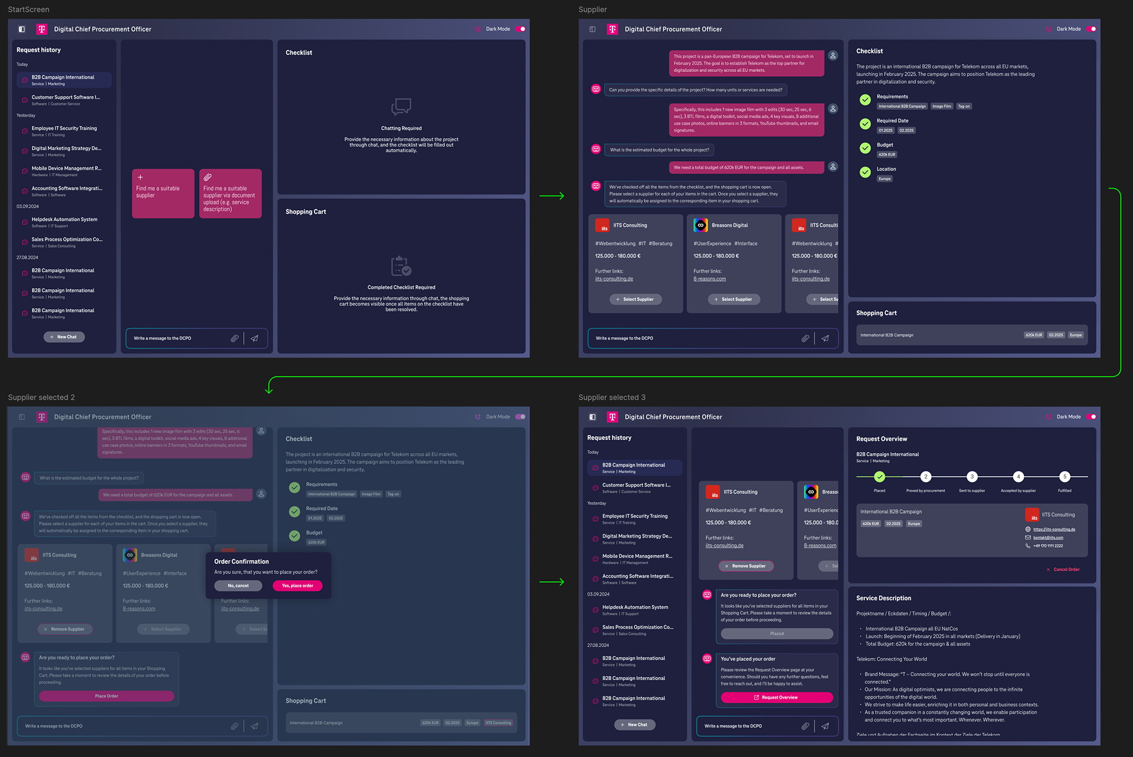Click paperclip icon on document upload supplier card

point(208,177)
